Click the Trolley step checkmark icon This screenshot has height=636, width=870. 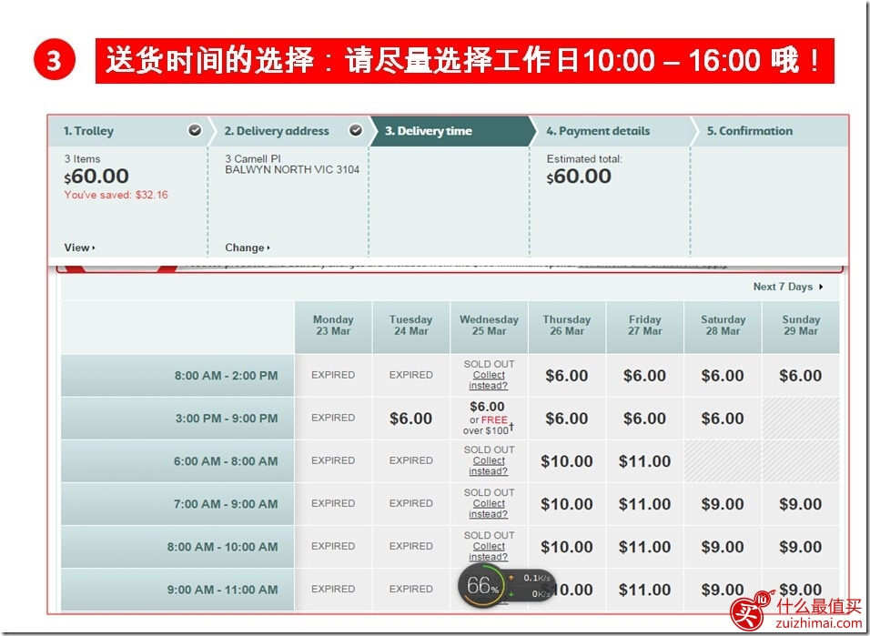point(195,130)
